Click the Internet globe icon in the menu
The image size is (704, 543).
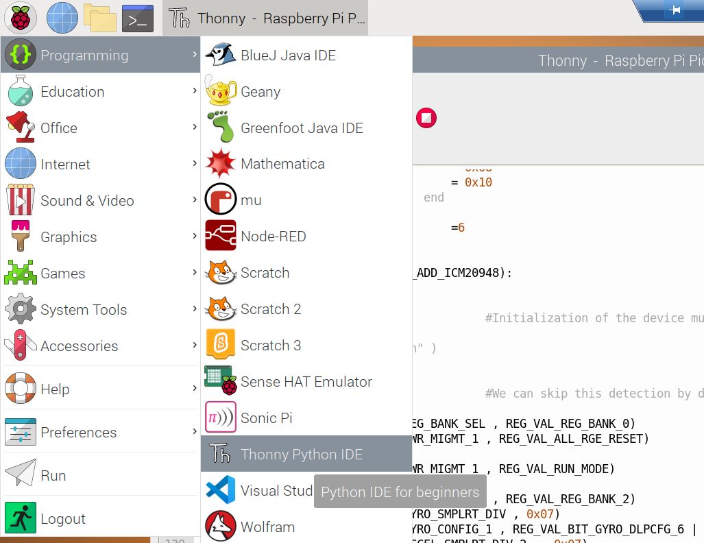[20, 163]
